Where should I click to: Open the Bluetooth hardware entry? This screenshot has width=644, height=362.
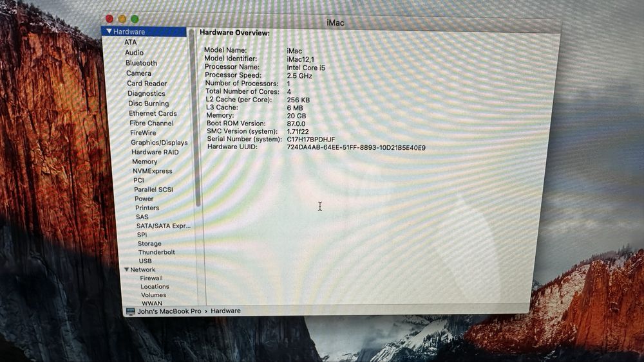pos(141,63)
